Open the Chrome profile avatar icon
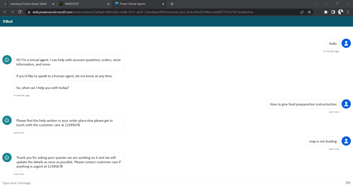The image size is (353, 187). coord(341,12)
